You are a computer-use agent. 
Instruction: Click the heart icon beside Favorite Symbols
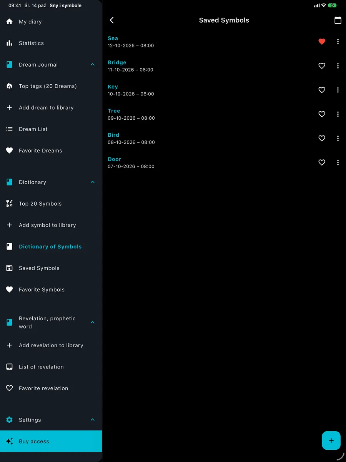(x=10, y=290)
